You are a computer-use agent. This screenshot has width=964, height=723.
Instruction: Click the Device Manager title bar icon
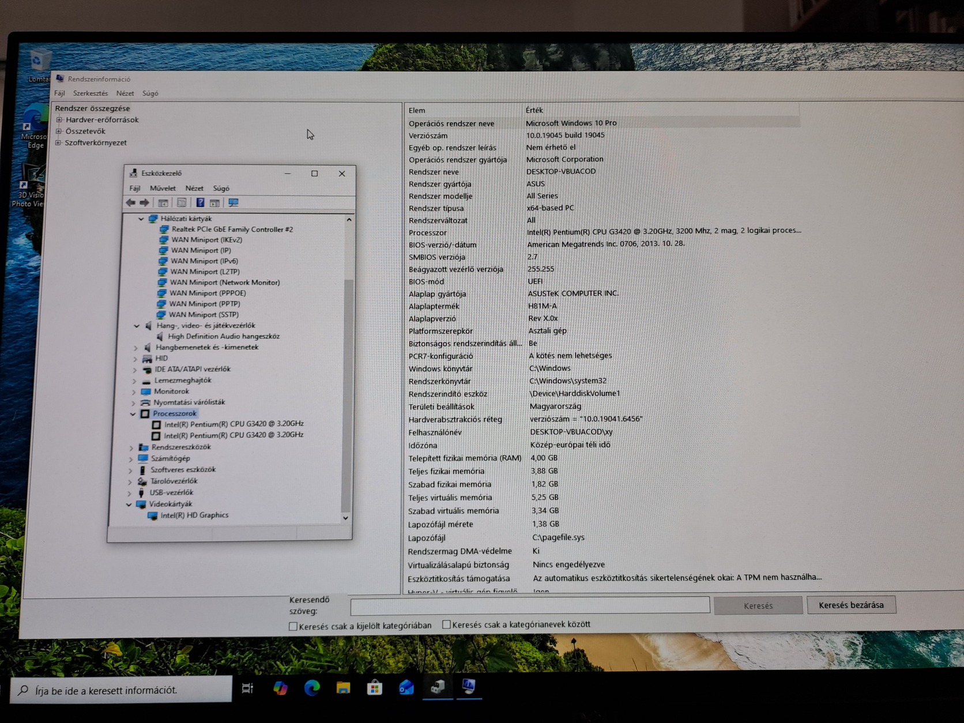(133, 173)
